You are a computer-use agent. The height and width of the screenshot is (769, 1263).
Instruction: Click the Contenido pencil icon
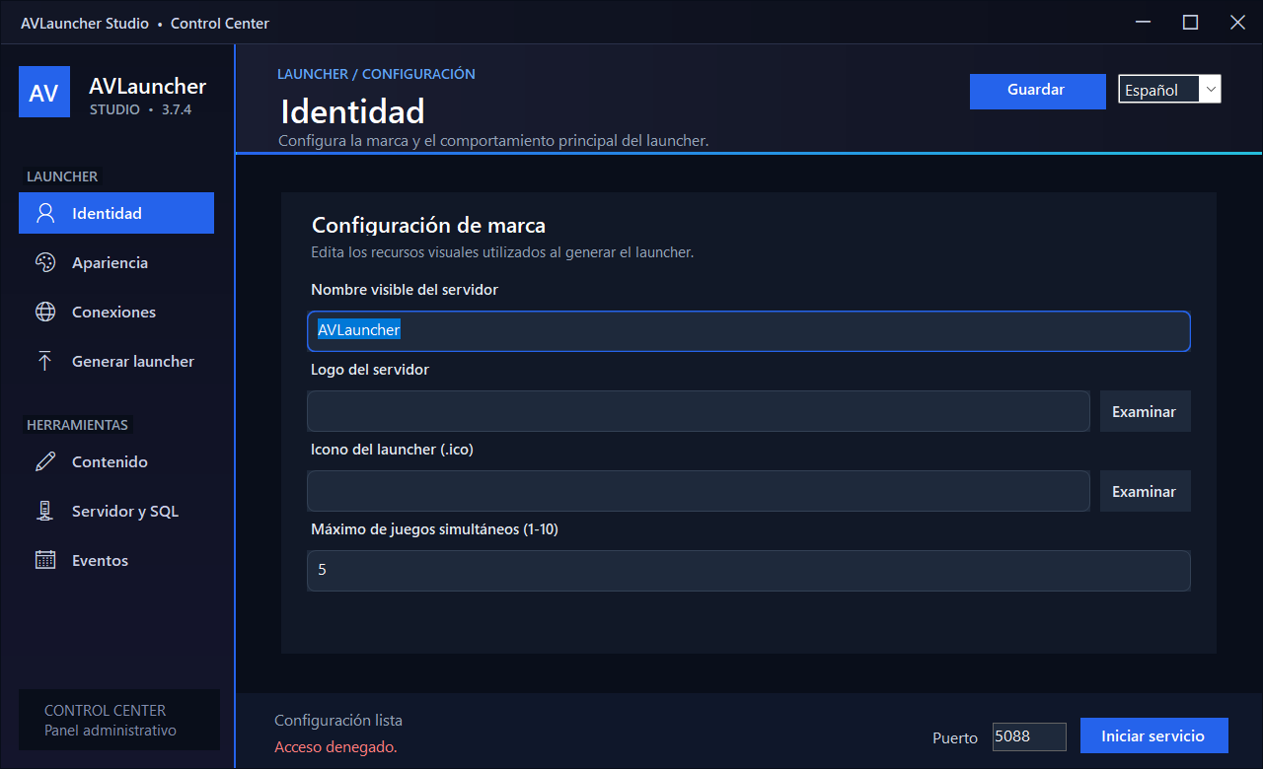click(x=45, y=461)
